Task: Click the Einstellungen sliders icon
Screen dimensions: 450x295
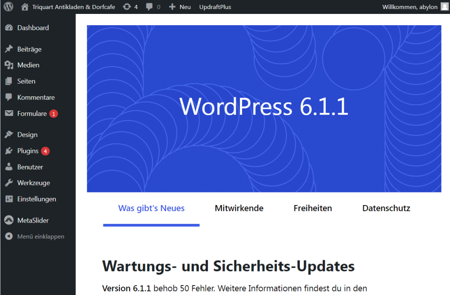Action: coord(9,199)
